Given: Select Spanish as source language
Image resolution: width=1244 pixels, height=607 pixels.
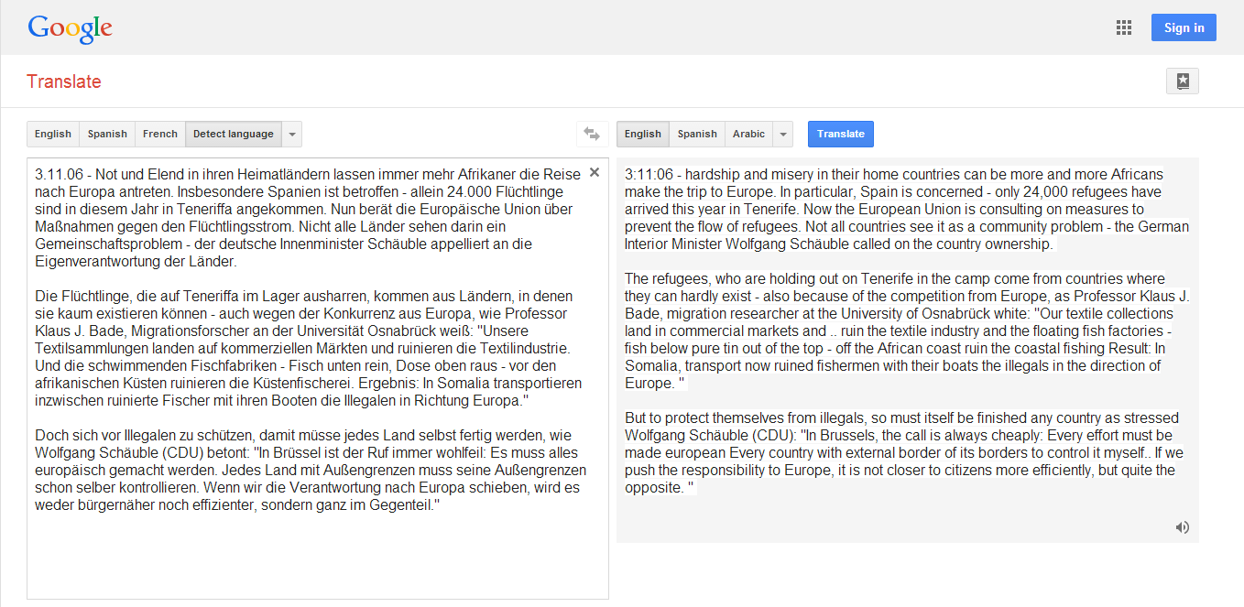Looking at the screenshot, I should 107,135.
